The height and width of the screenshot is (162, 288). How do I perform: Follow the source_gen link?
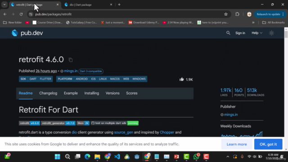coord(124,132)
